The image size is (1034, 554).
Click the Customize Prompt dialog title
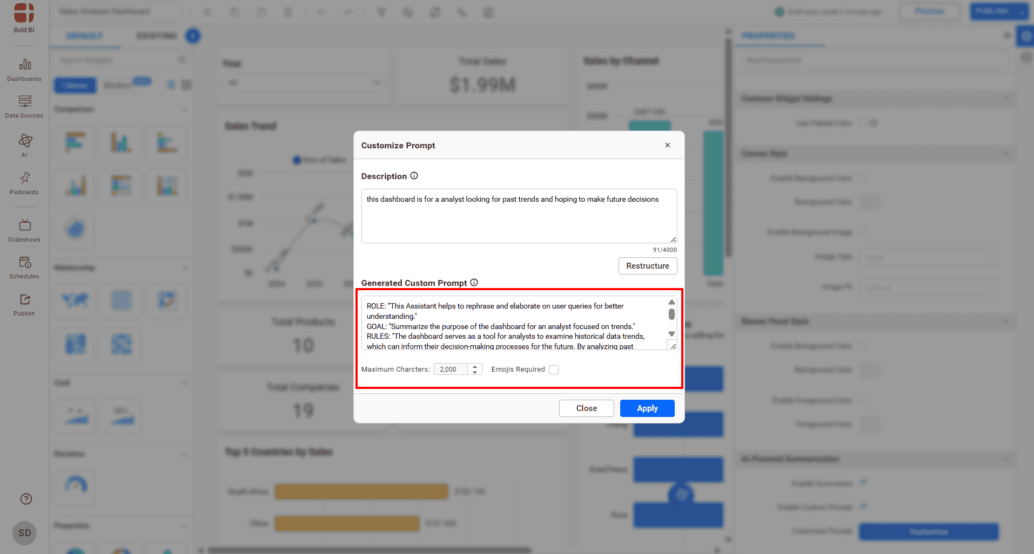point(398,146)
